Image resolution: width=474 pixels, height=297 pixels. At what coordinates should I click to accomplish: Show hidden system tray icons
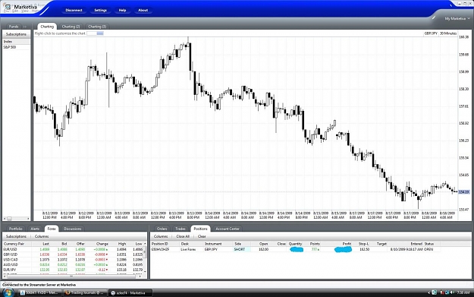429,292
